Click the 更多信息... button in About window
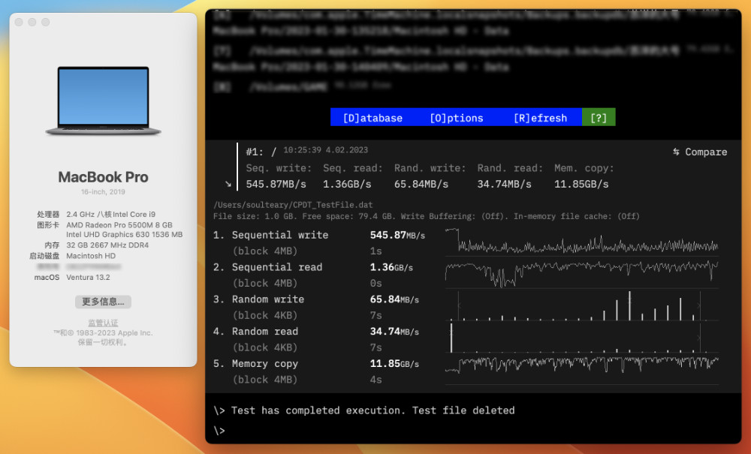The width and height of the screenshot is (751, 454). (x=103, y=302)
